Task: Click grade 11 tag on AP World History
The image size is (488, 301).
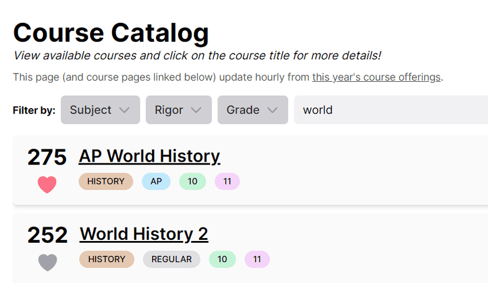Action: 227,182
